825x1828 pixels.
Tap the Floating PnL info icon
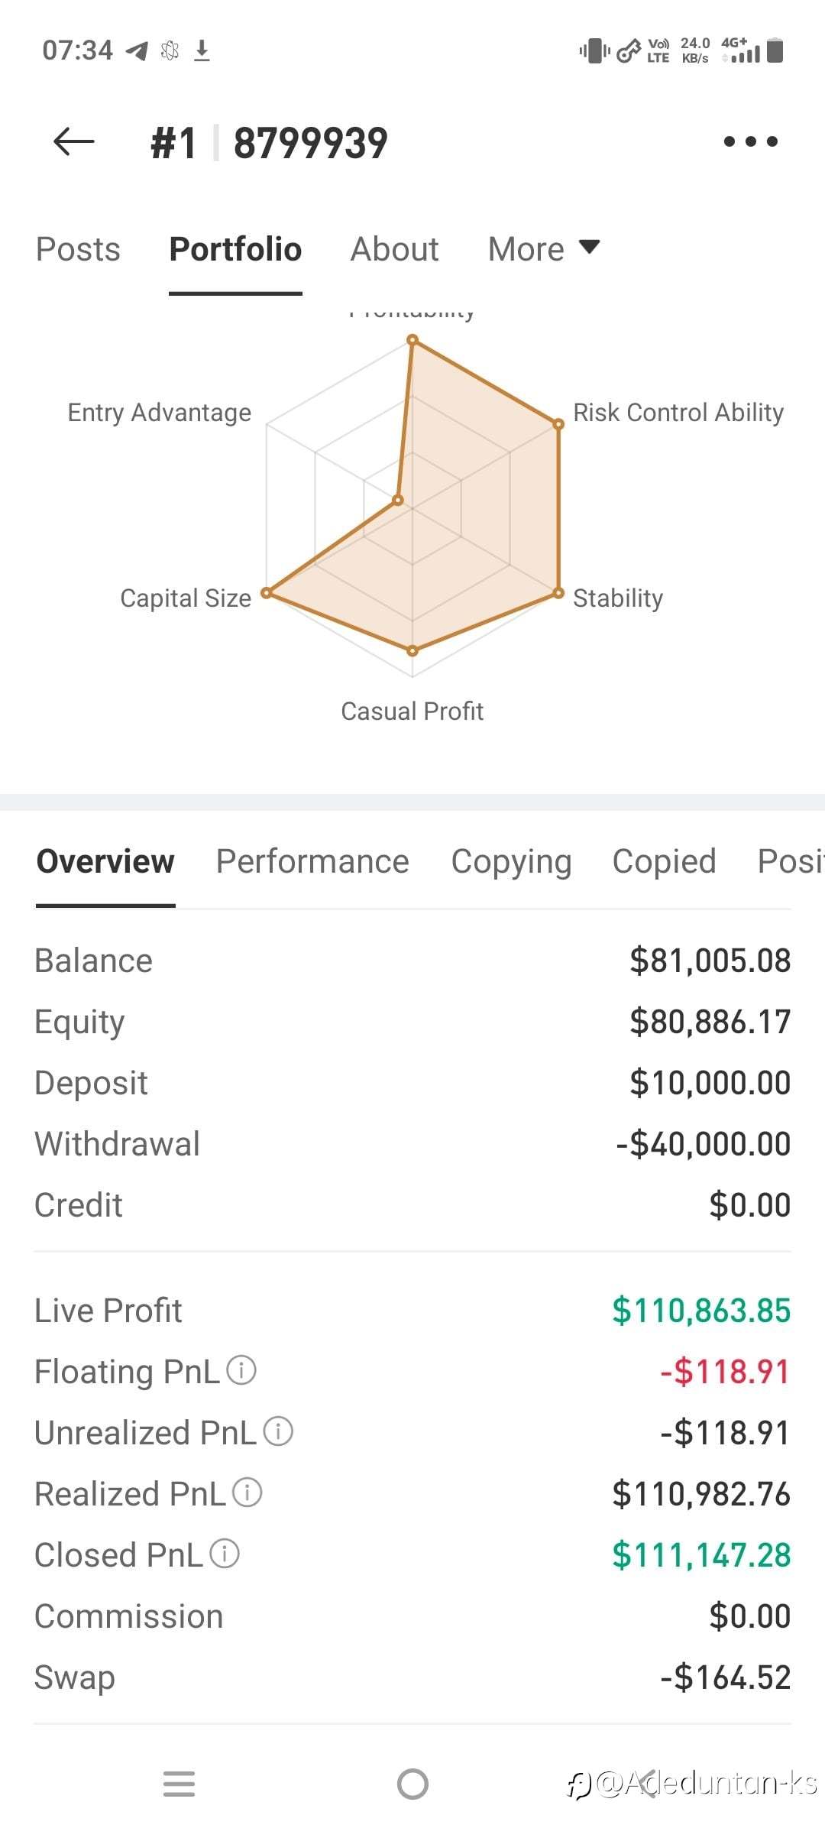[x=241, y=1370]
